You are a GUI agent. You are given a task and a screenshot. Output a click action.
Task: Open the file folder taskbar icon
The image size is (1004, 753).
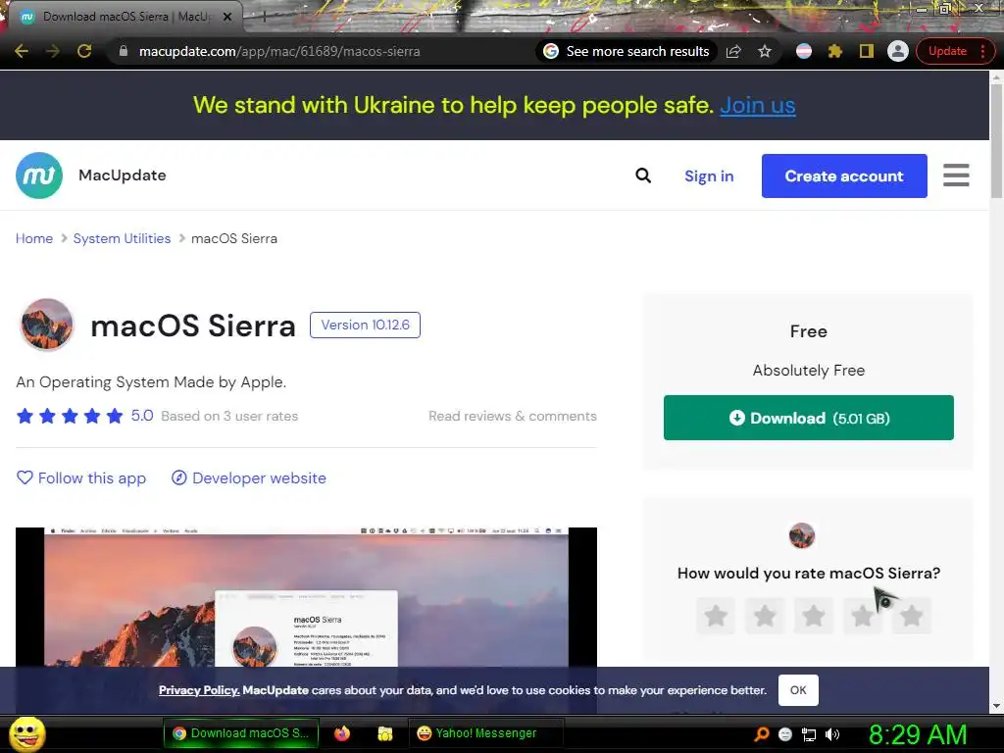[x=384, y=733]
